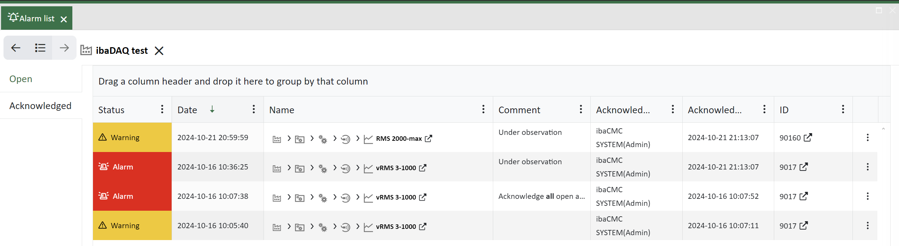
Task: Open external link for ID 90160
Action: [x=808, y=138]
